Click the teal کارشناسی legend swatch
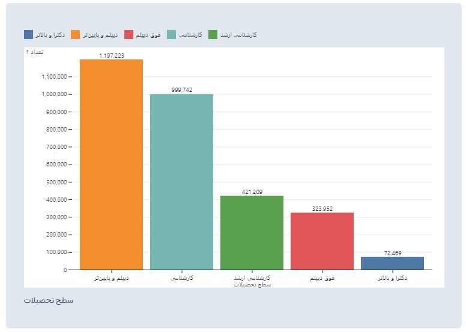This screenshot has height=332, width=466. click(x=172, y=34)
